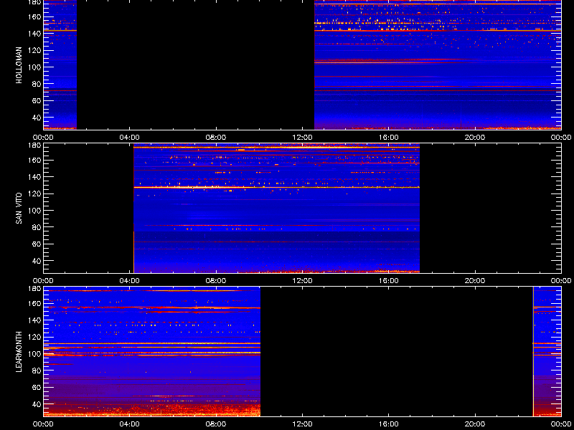The image size is (574, 430).
Task: Click Learmonth spectrogram data before 10:00
Action: tap(152, 352)
